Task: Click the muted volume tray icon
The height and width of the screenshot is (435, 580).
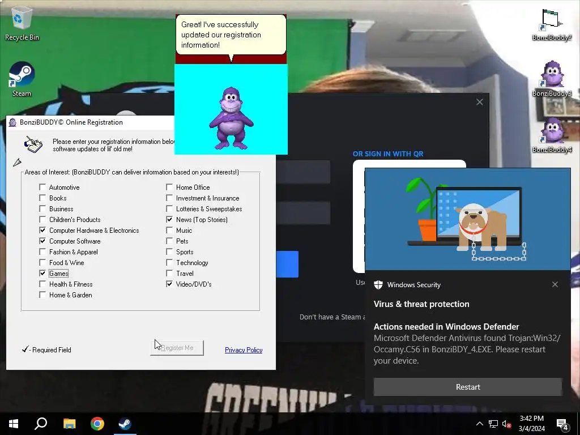Action: (x=506, y=424)
